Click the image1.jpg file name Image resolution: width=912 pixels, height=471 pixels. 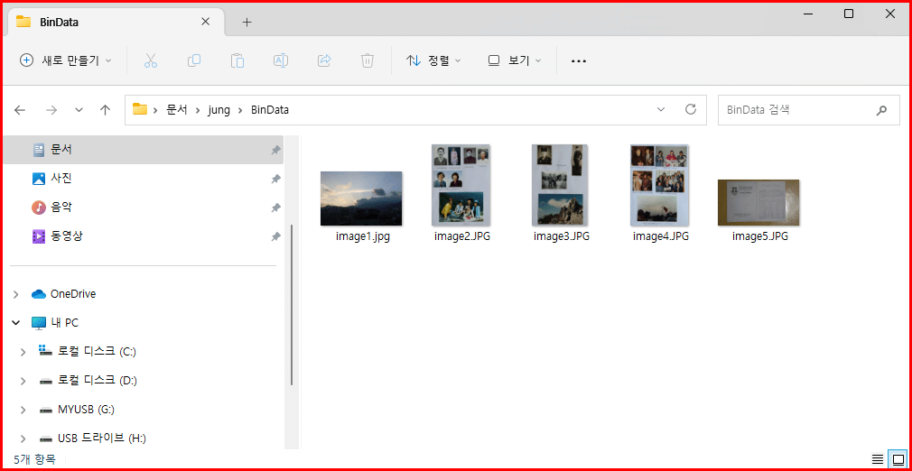click(x=363, y=237)
